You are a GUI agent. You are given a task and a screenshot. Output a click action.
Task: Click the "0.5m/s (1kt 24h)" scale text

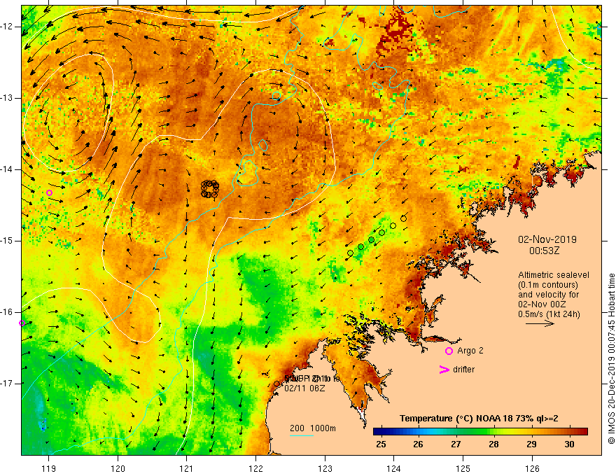click(x=549, y=314)
